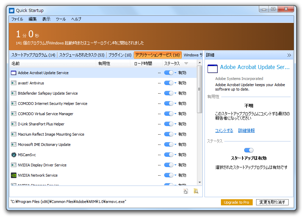Sort list by 名前 column header
Image resolution: width=304 pixels, height=218 pixels.
pos(53,64)
